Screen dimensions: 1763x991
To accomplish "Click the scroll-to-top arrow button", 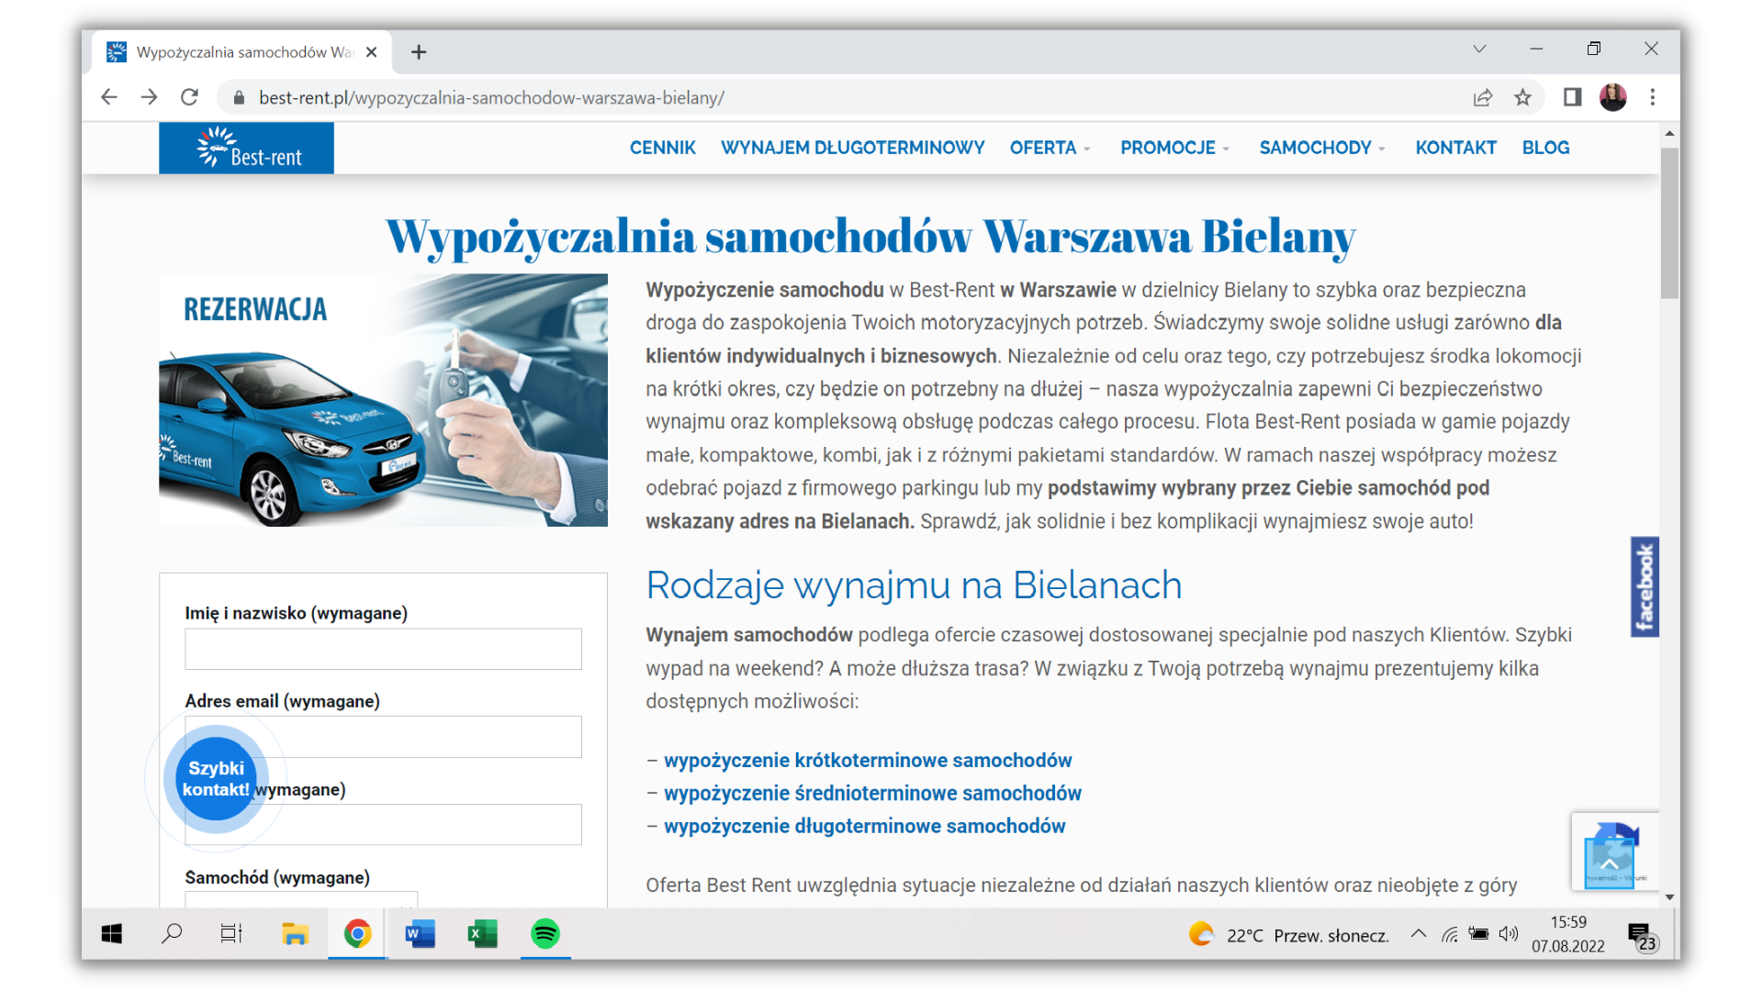I will pos(1610,863).
